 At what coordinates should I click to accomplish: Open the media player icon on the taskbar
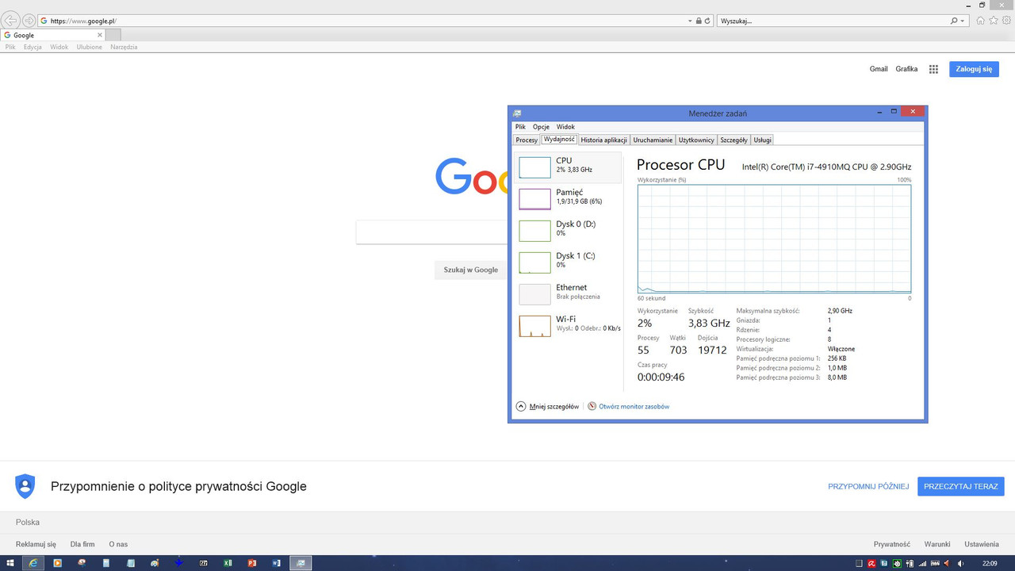[x=57, y=563]
